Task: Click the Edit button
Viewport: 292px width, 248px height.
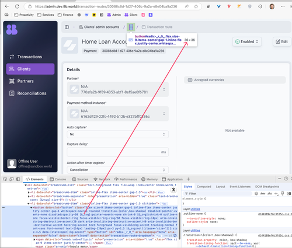Action: pos(281,41)
